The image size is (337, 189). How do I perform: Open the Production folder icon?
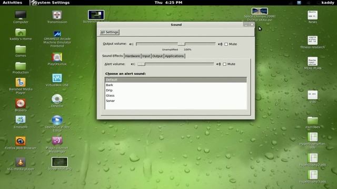(x=21, y=66)
